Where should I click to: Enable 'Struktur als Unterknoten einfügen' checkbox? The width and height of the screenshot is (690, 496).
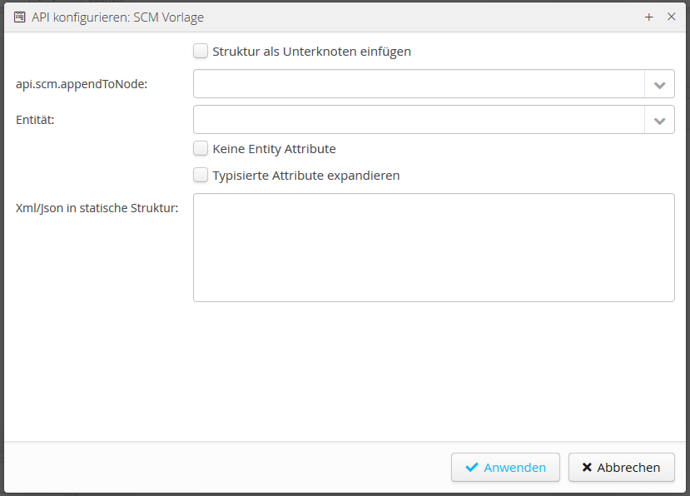201,52
